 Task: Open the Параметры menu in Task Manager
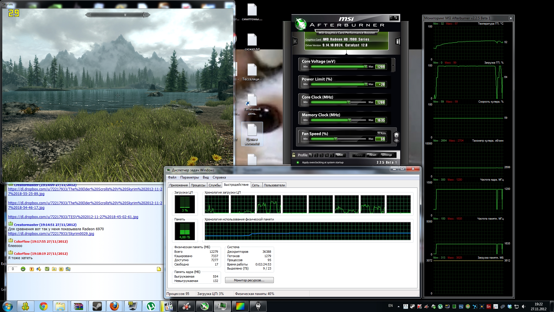[189, 177]
